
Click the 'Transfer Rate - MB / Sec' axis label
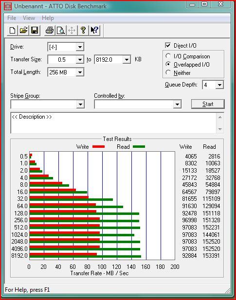(x=99, y=273)
